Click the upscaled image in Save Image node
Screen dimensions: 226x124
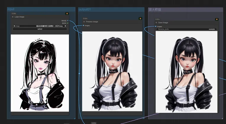pyautogui.click(x=186, y=72)
